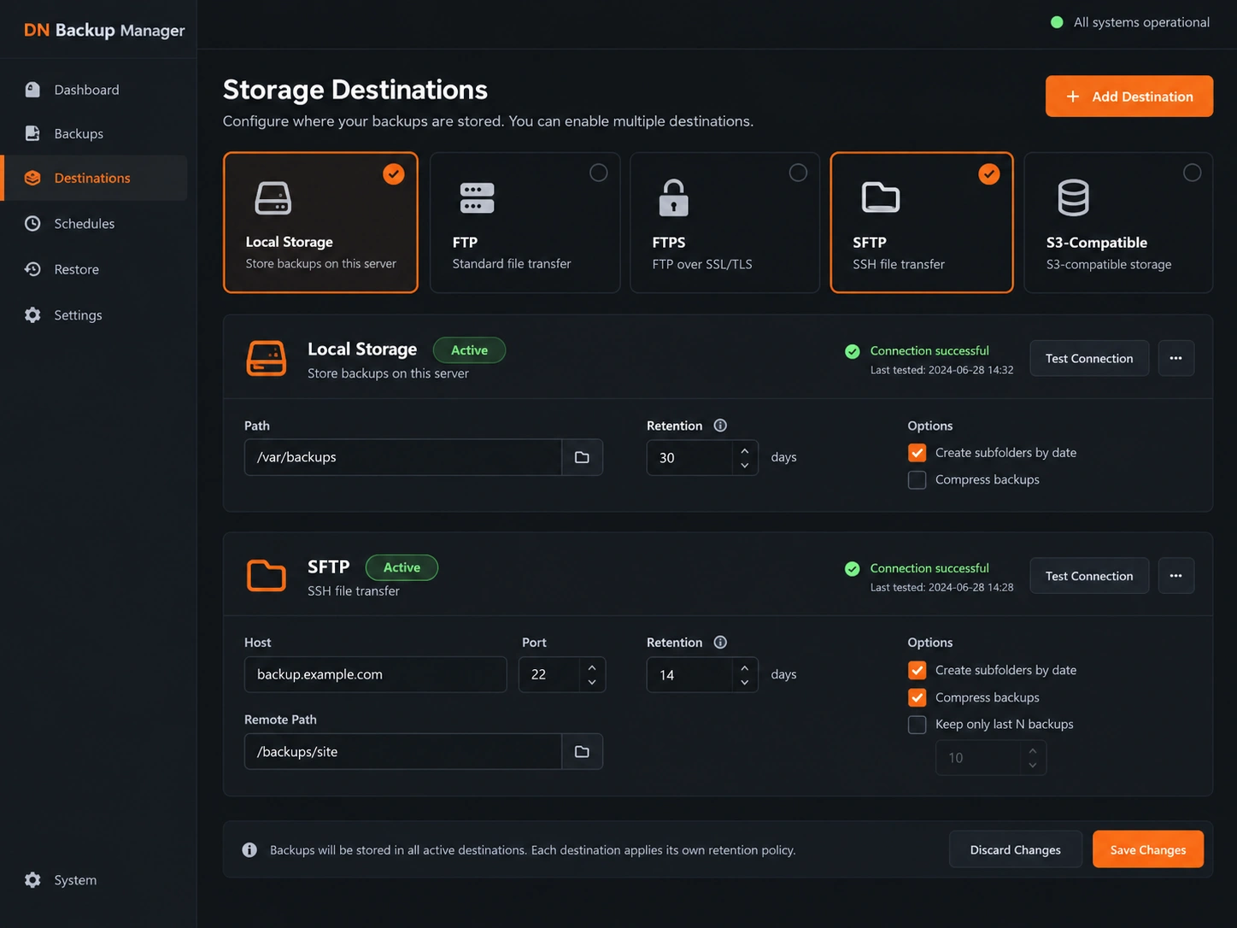Viewport: 1237px width, 928px height.
Task: Decrease the SFTP port number
Action: pos(592,683)
